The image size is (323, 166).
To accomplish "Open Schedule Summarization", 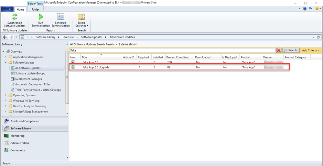I will [60, 21].
